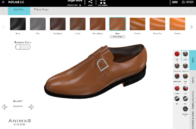This screenshot has height=129, width=196.
Task: Go to previous shoe part arrow
Action: point(5,107)
